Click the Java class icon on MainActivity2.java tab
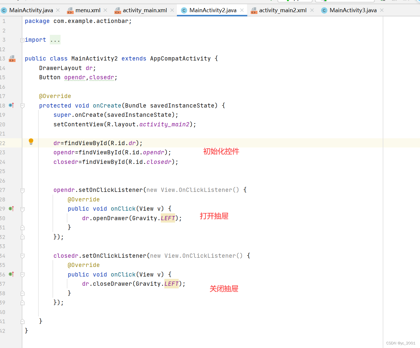420x348 pixels. [184, 10]
